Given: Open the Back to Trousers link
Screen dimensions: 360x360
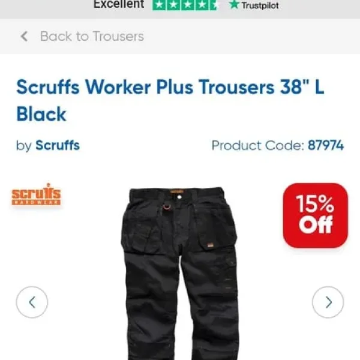Looking at the screenshot, I should pos(92,36).
